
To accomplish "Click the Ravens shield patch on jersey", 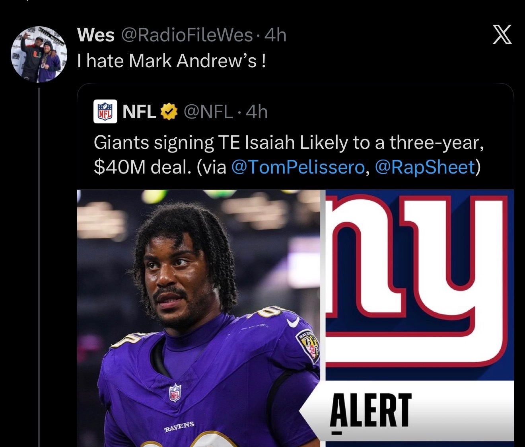I will tap(308, 346).
